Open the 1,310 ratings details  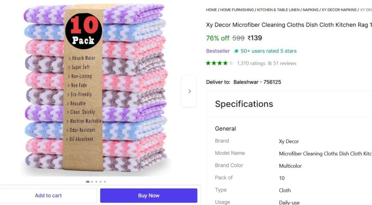251,63
